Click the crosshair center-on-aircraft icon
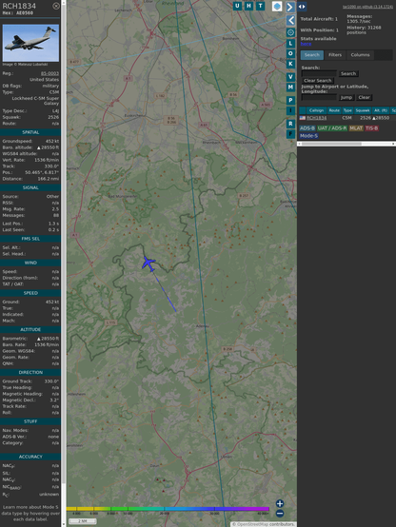This screenshot has width=396, height=527. tap(290, 32)
